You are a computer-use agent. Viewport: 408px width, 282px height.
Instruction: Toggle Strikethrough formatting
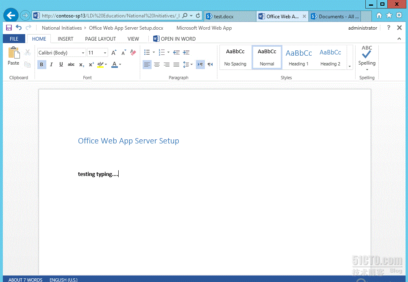[71, 64]
